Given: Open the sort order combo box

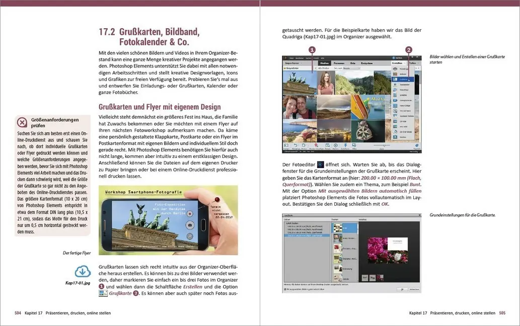Looking at the screenshot, I should (x=351, y=68).
